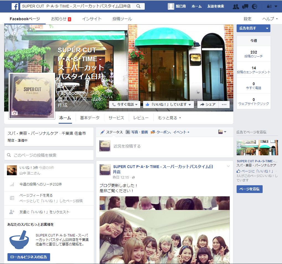Open the 投稿ツール tab

click(x=122, y=19)
